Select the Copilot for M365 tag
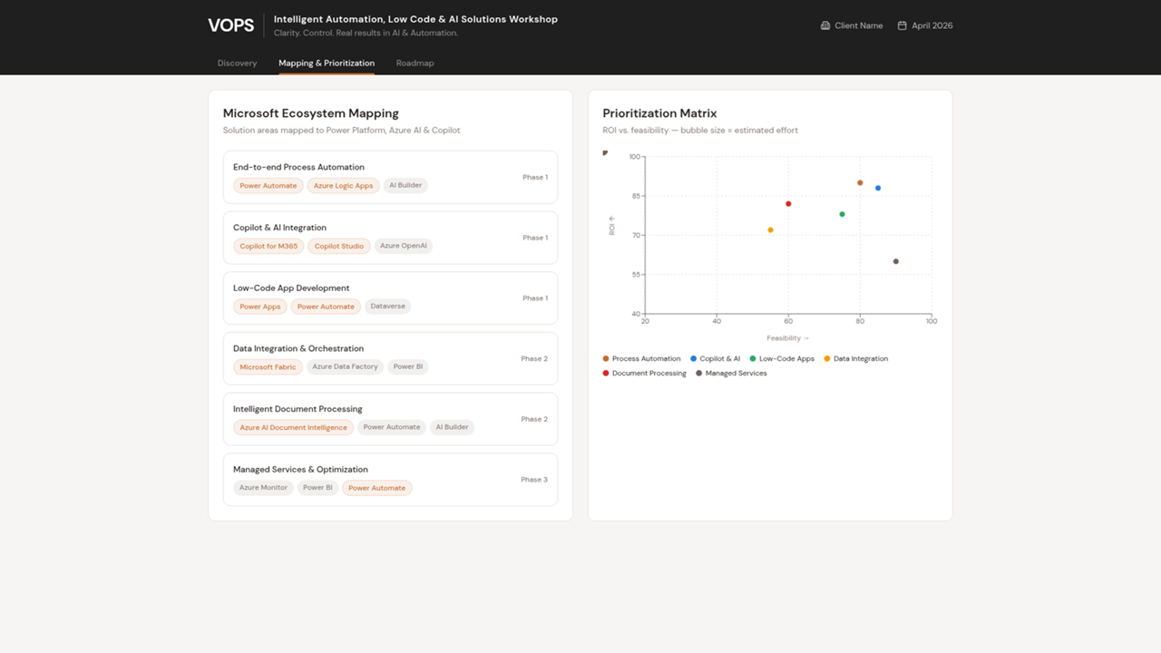The height and width of the screenshot is (653, 1161). tap(268, 246)
